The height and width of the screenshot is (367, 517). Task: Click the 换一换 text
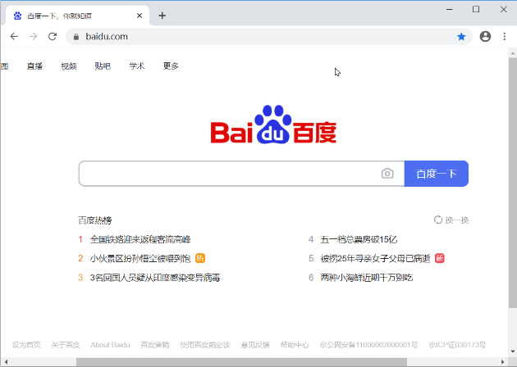pos(457,220)
